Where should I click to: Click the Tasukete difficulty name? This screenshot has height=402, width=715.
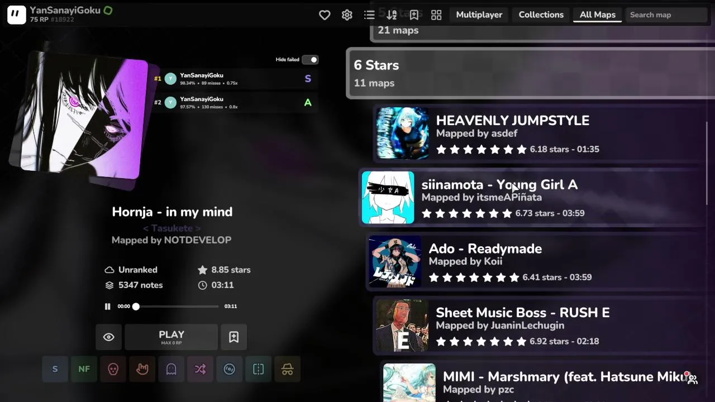click(x=171, y=228)
